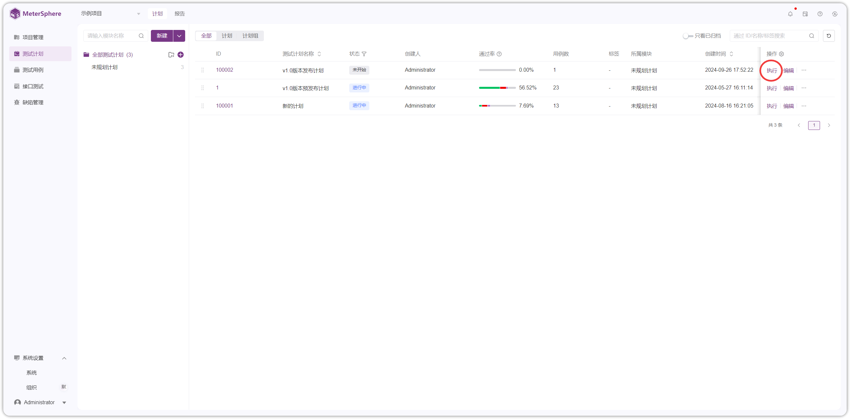The height and width of the screenshot is (419, 850).
Task: Collapse the 系统设置 menu section
Action: [64, 358]
